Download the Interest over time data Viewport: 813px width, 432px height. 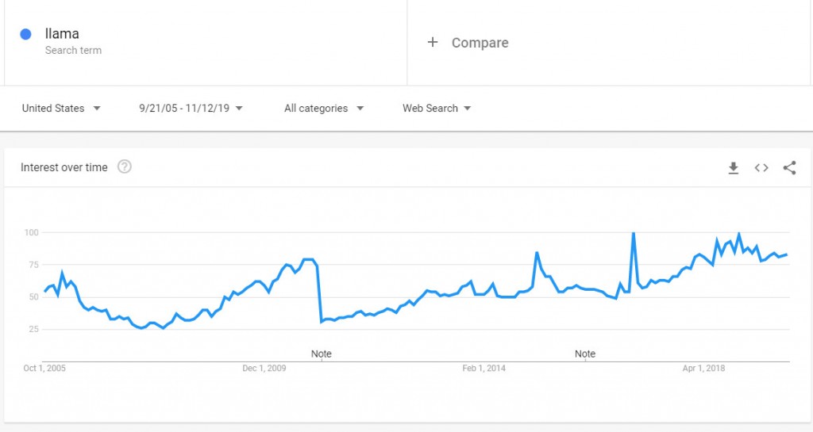(x=734, y=167)
